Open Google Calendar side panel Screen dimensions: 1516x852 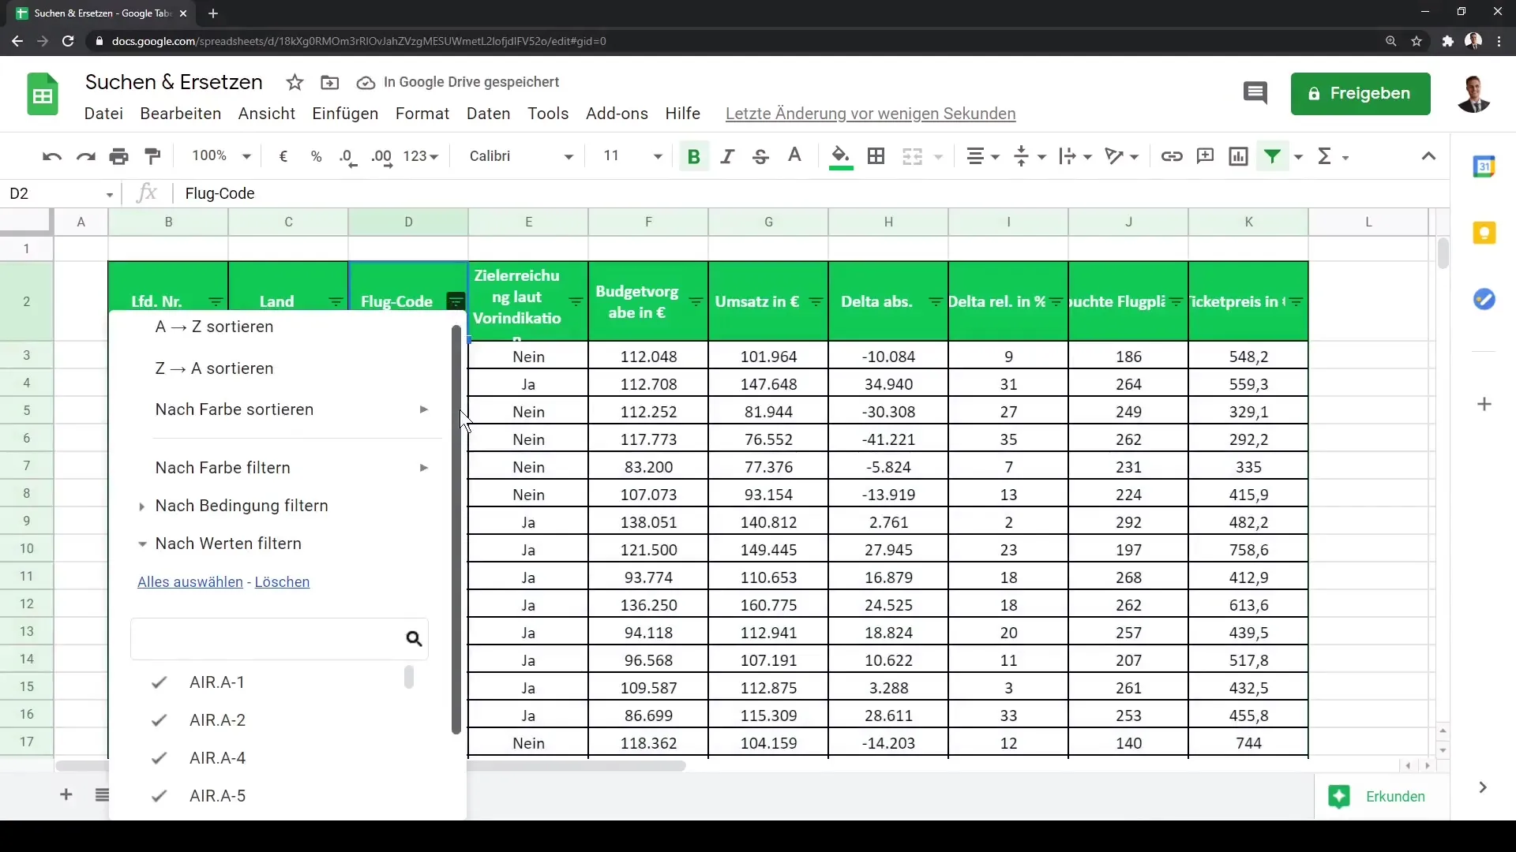tap(1484, 166)
